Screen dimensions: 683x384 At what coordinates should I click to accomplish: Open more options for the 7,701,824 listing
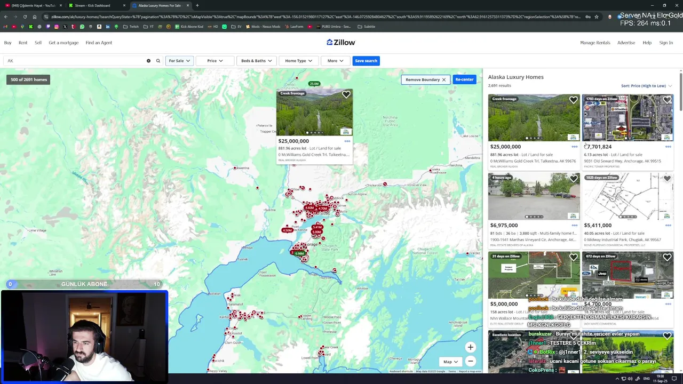point(668,147)
